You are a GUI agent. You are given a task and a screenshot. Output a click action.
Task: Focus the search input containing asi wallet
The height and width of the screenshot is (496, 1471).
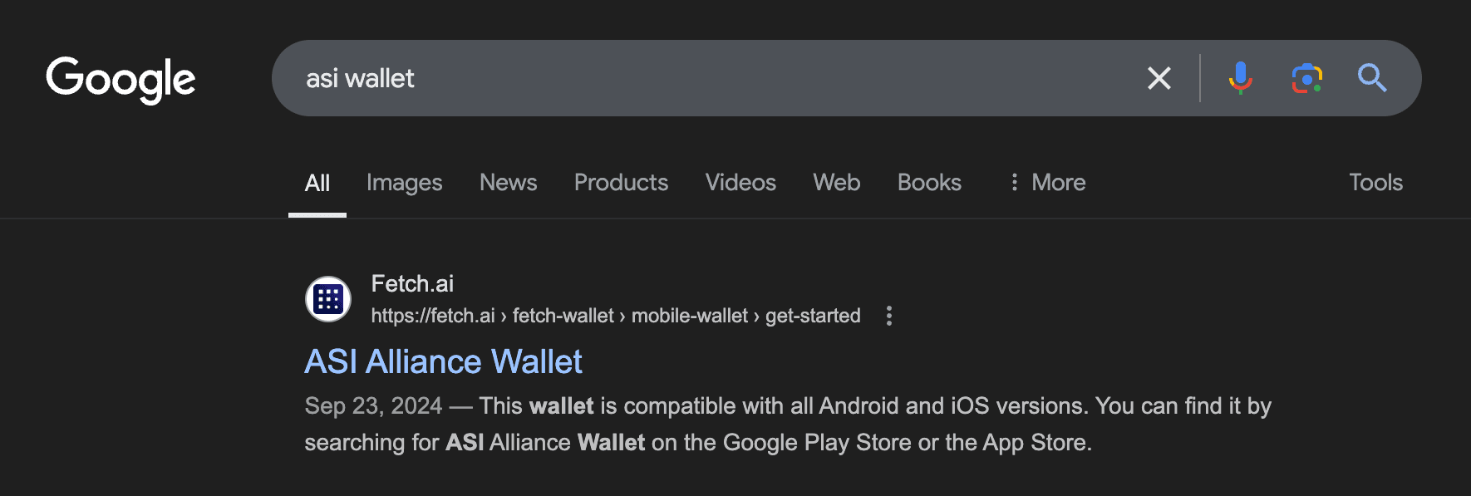[706, 78]
